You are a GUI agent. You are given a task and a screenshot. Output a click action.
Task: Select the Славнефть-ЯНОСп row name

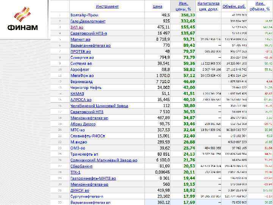click(x=88, y=136)
